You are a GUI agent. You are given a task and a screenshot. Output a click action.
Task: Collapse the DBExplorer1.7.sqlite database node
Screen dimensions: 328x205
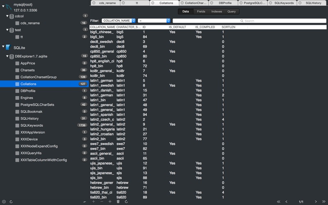7,56
